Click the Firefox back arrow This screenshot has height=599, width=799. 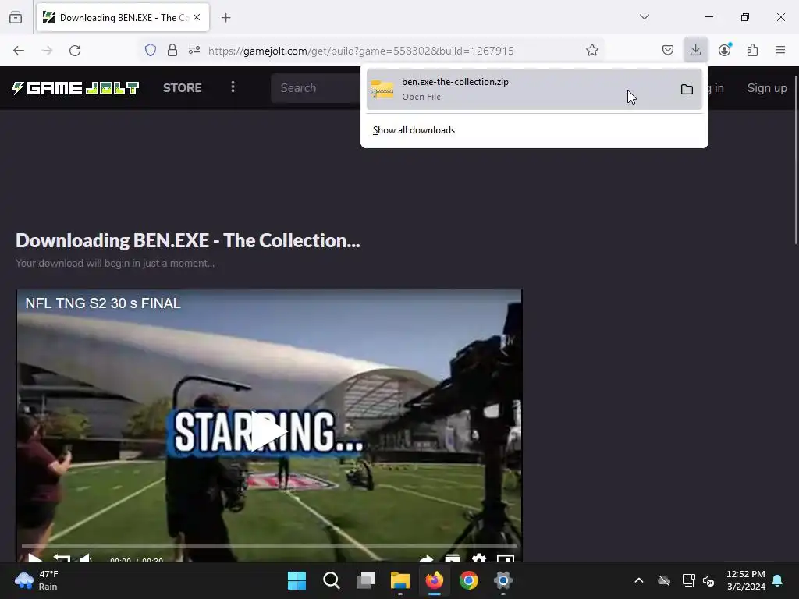click(x=19, y=51)
